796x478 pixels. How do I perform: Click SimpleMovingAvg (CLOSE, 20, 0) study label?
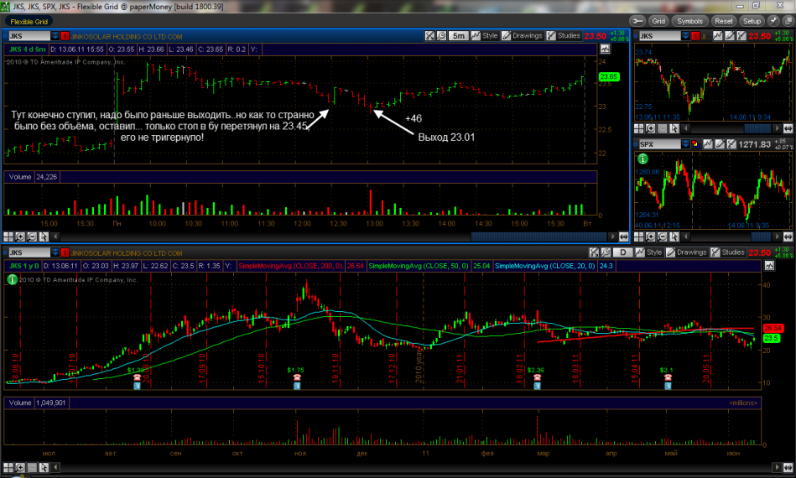[544, 266]
